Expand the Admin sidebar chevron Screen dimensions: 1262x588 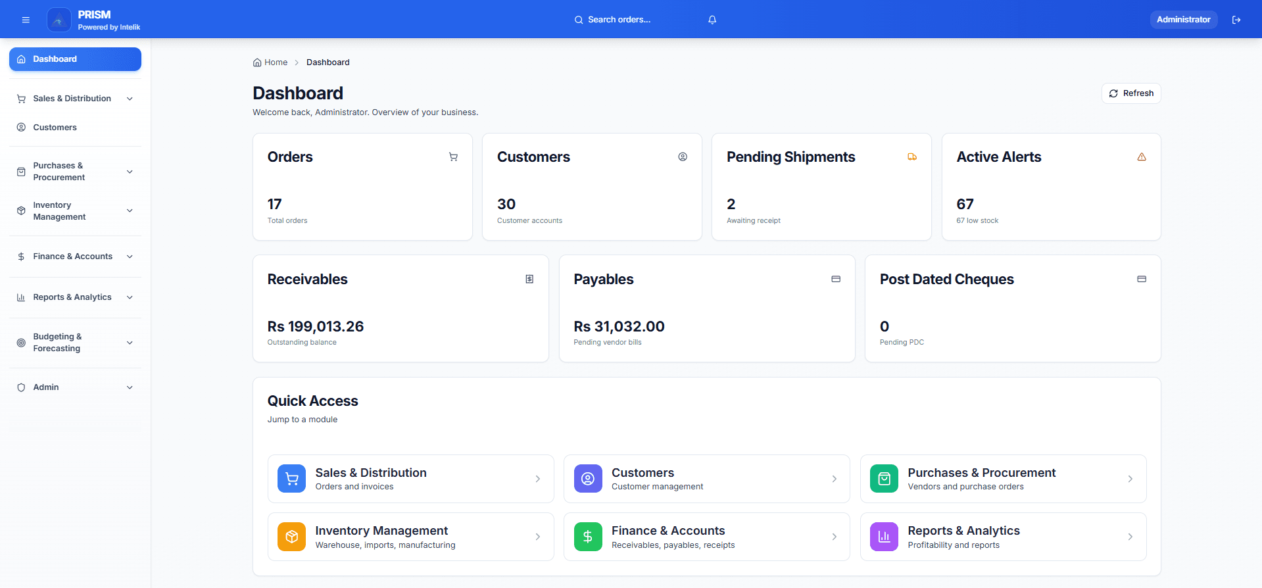coord(130,387)
